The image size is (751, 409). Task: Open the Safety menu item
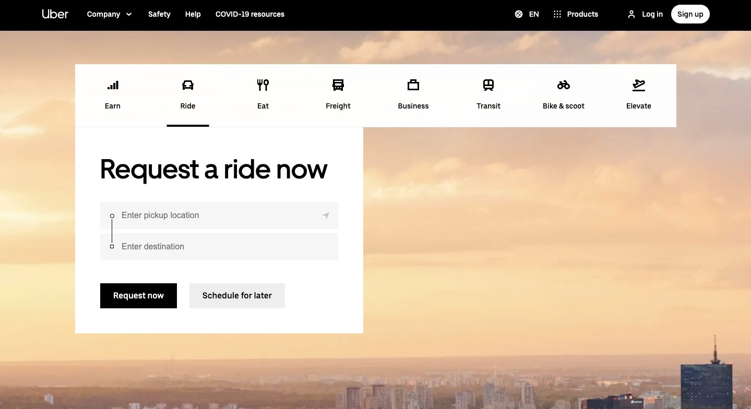pos(159,14)
